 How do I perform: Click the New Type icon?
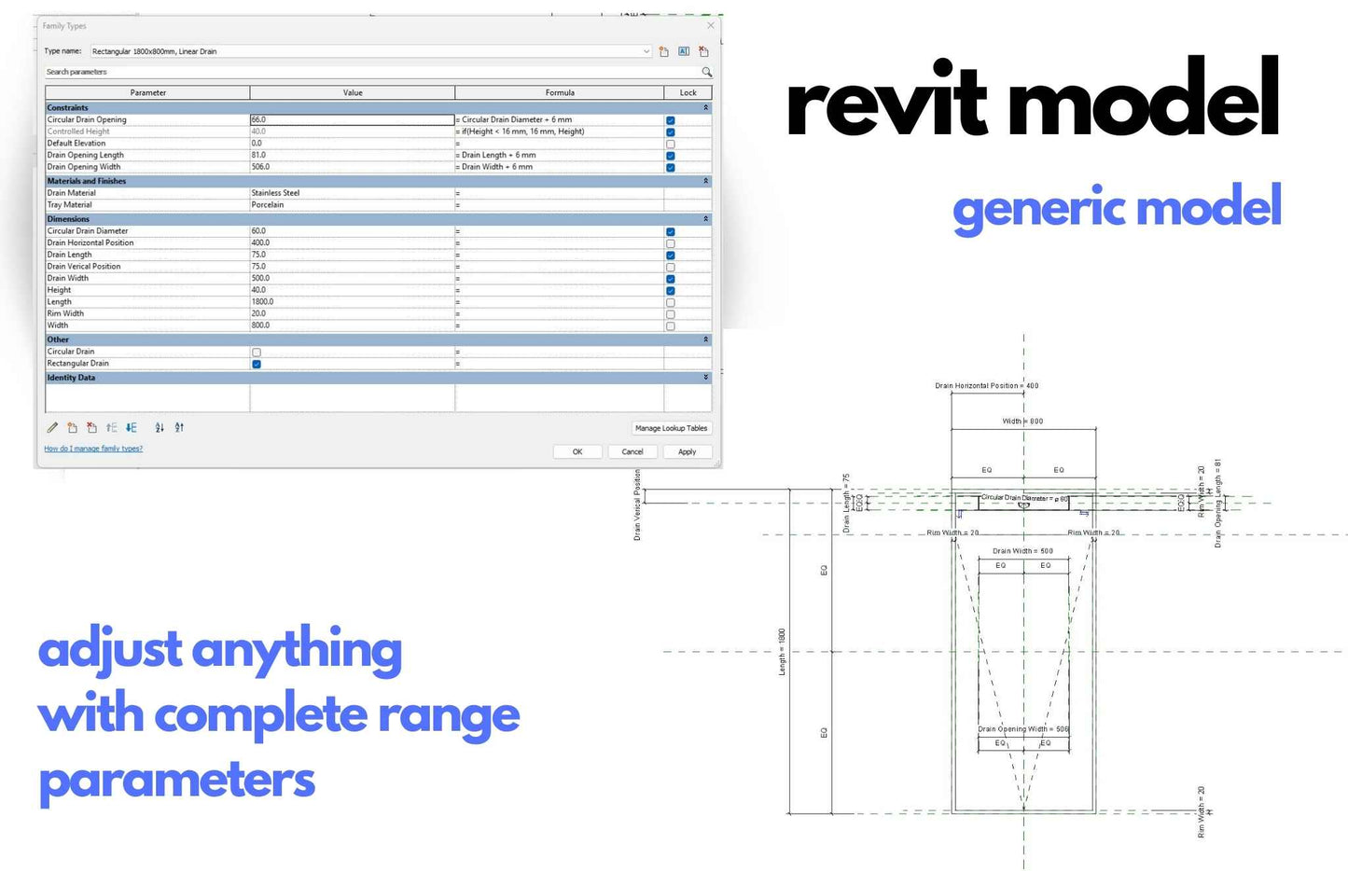coord(664,52)
